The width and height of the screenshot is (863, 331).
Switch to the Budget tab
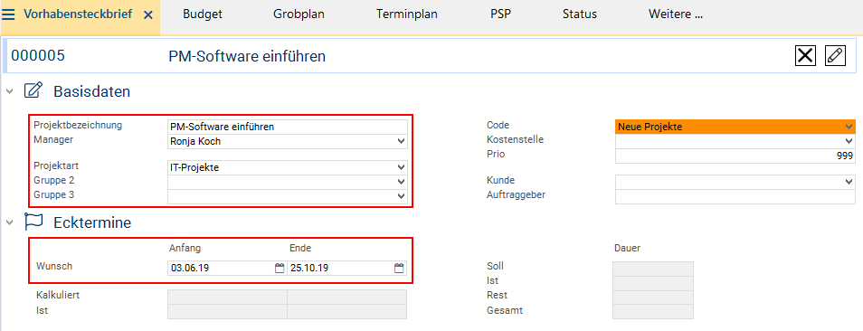[203, 14]
